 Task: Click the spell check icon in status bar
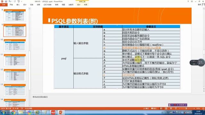(x=22, y=108)
